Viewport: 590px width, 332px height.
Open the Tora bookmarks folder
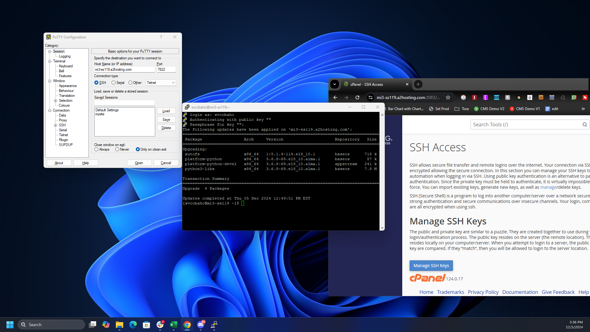[462, 109]
